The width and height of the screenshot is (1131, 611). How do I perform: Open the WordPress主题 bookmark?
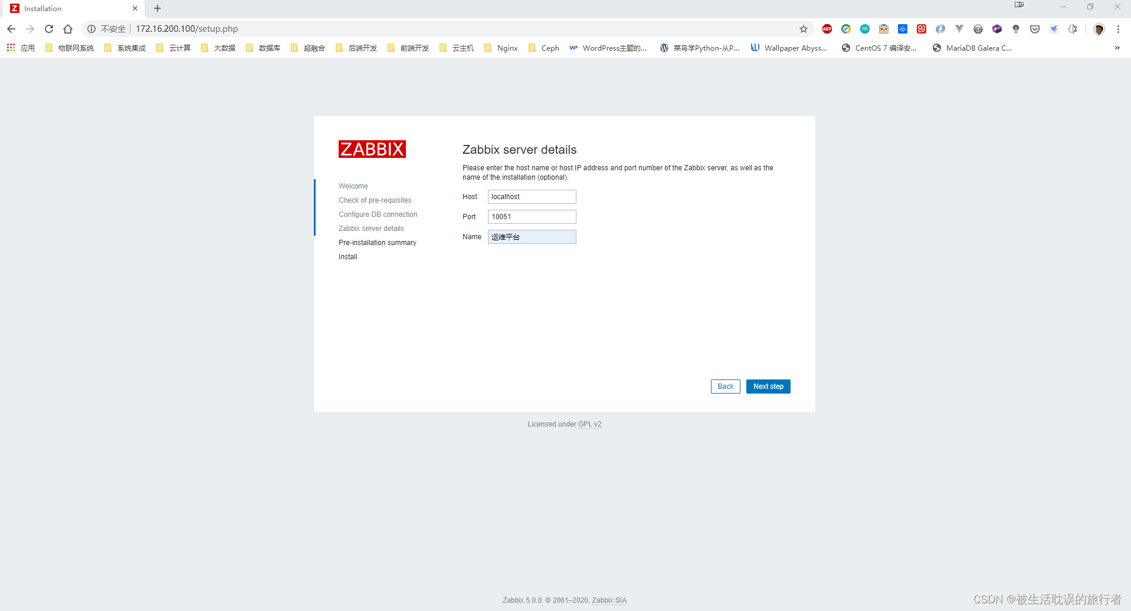[x=608, y=48]
